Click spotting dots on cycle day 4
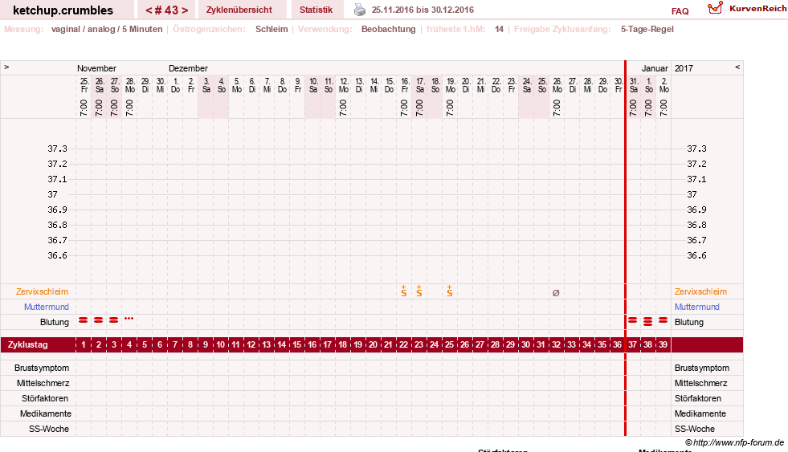The width and height of the screenshot is (788, 452). click(x=129, y=319)
